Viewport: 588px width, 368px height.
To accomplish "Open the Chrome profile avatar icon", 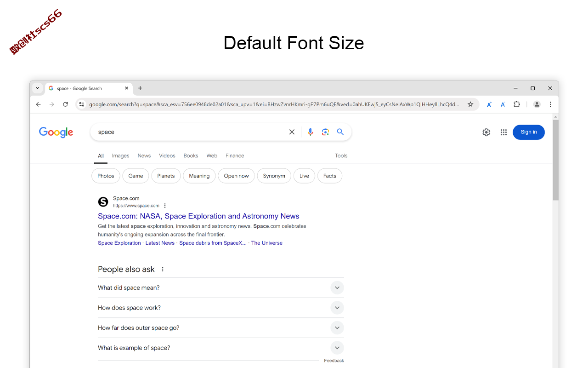I will tap(537, 104).
